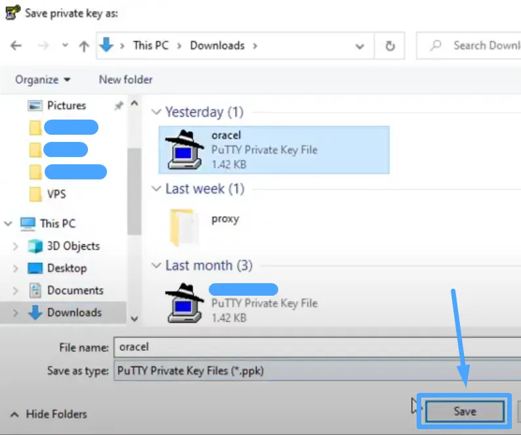The image size is (521, 435).
Task: Click the File name input field
Action: pyautogui.click(x=318, y=347)
